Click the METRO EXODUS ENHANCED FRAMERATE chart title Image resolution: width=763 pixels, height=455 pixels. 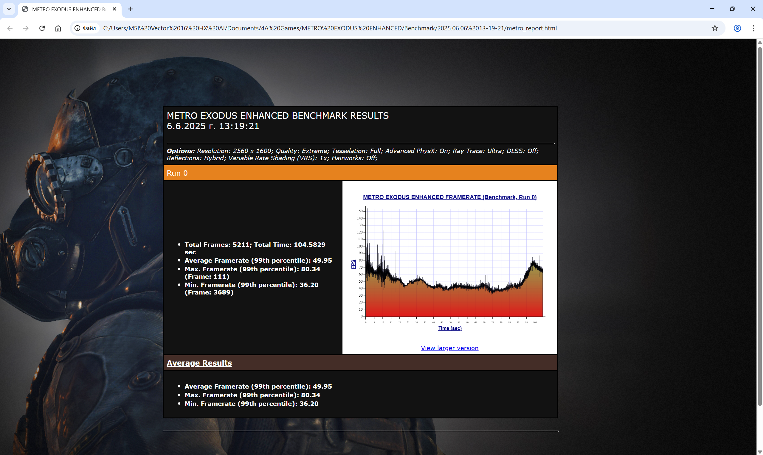tap(450, 197)
